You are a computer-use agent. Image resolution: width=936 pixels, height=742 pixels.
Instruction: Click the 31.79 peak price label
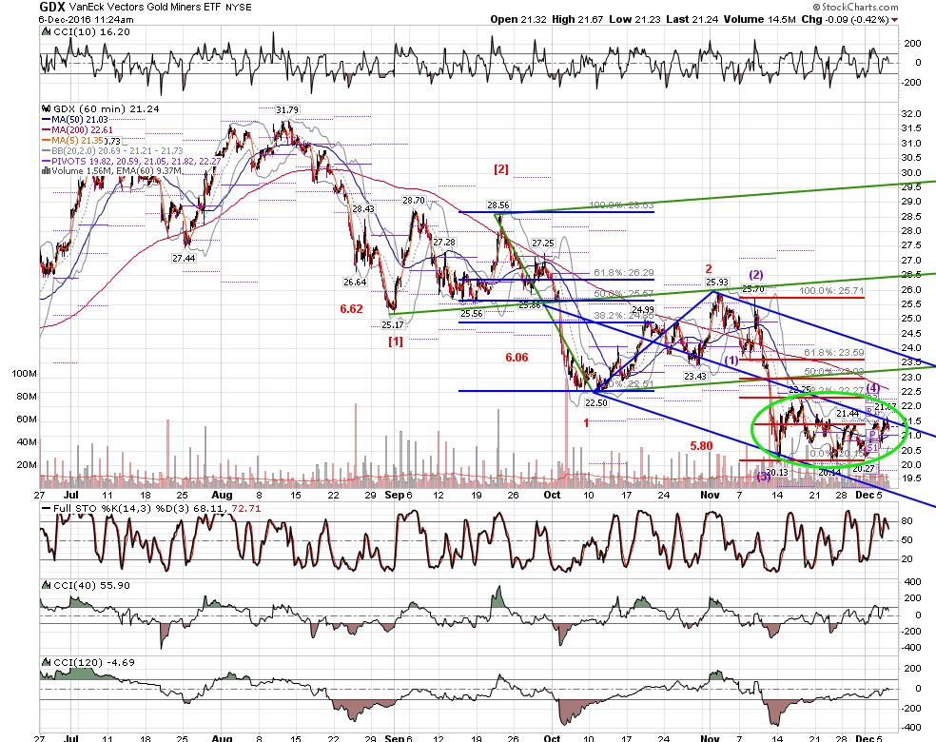click(287, 109)
